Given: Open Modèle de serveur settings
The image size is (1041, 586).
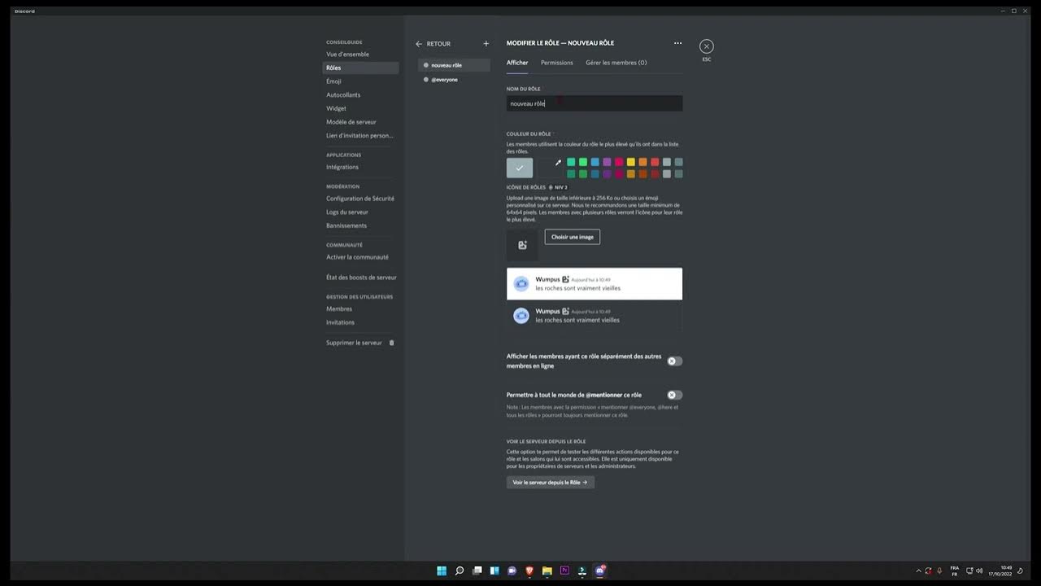Looking at the screenshot, I should pyautogui.click(x=360, y=122).
